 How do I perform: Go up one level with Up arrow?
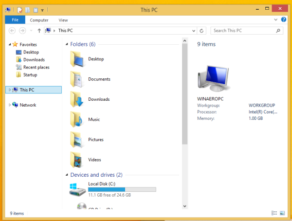[39, 31]
